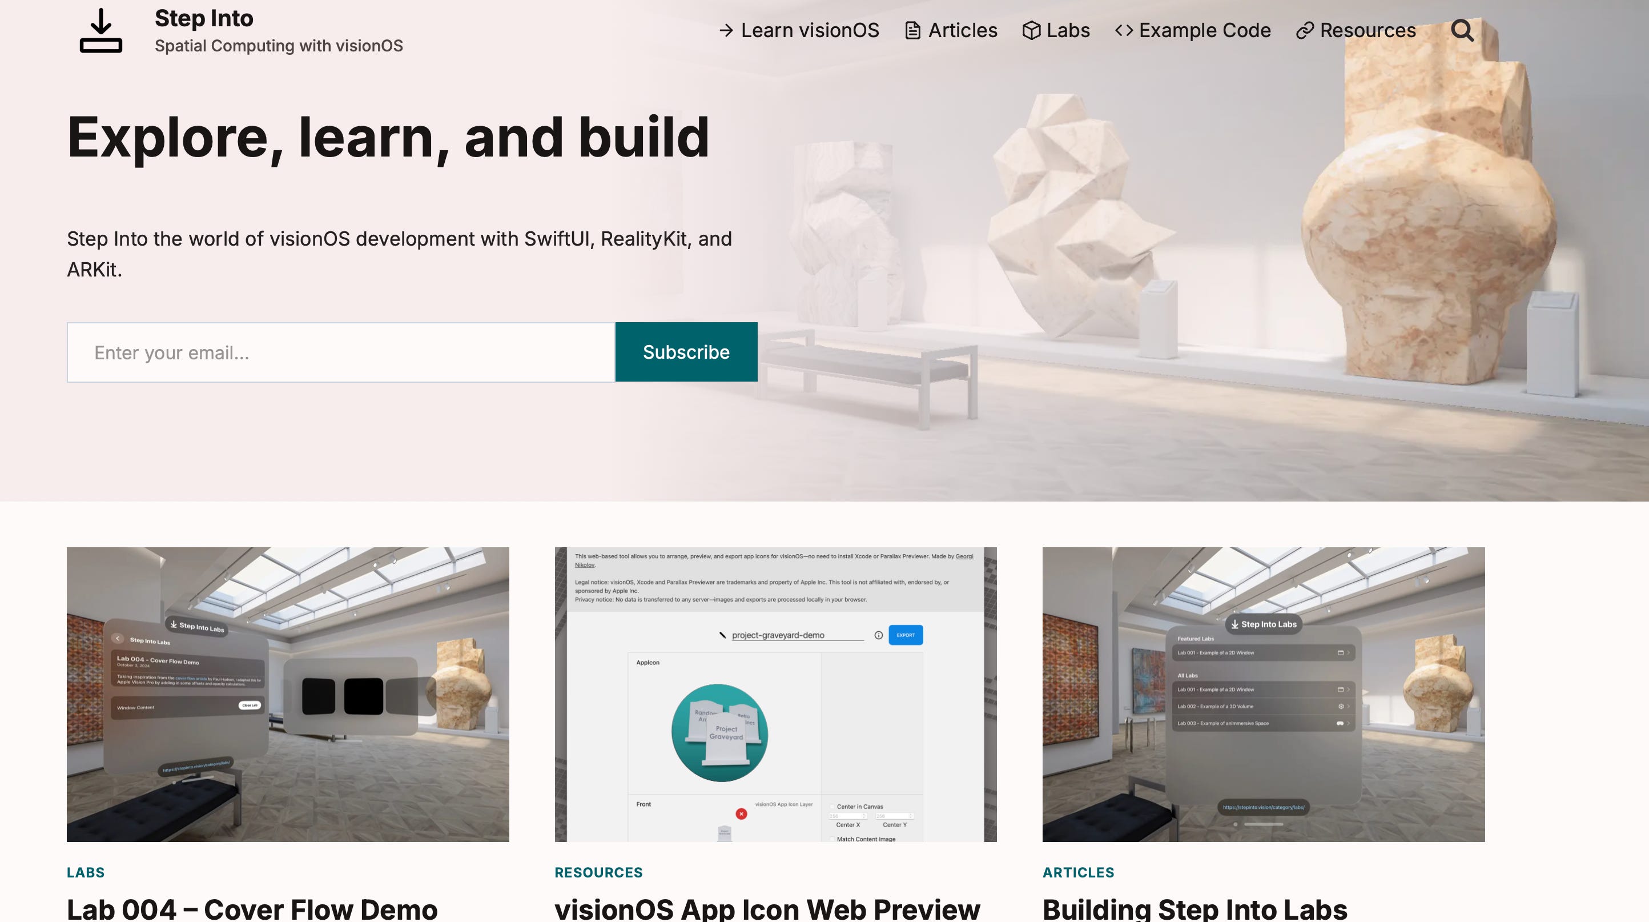Click the arrow icon beside Learn visionOS
This screenshot has width=1649, height=922.
click(x=725, y=30)
